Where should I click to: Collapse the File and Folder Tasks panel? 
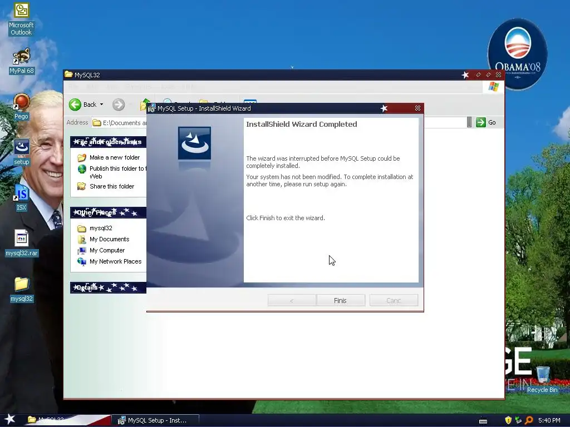coord(109,142)
